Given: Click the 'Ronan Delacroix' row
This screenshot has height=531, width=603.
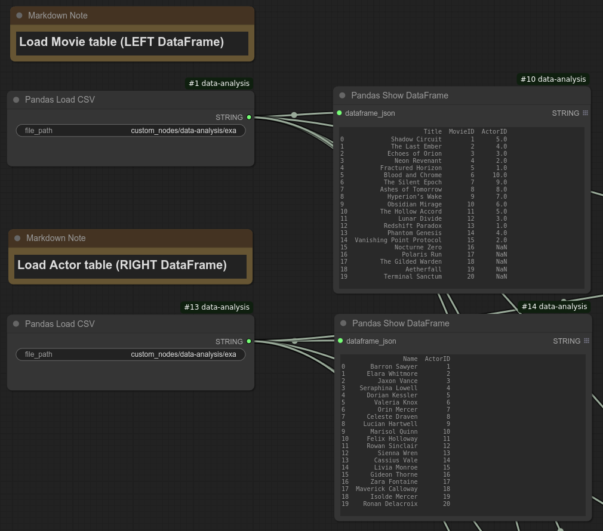Looking at the screenshot, I should click(x=396, y=504).
